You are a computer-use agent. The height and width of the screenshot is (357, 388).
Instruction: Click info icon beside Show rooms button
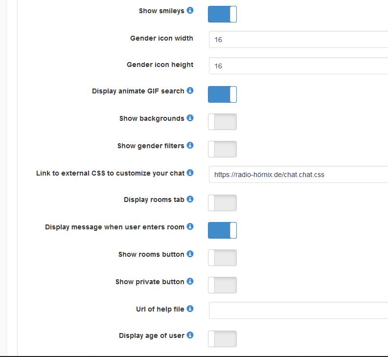pyautogui.click(x=190, y=254)
